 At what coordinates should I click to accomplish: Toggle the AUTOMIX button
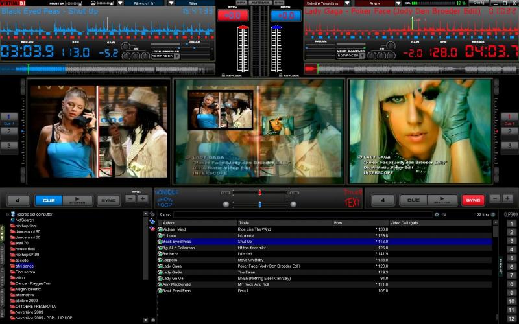point(259,3)
